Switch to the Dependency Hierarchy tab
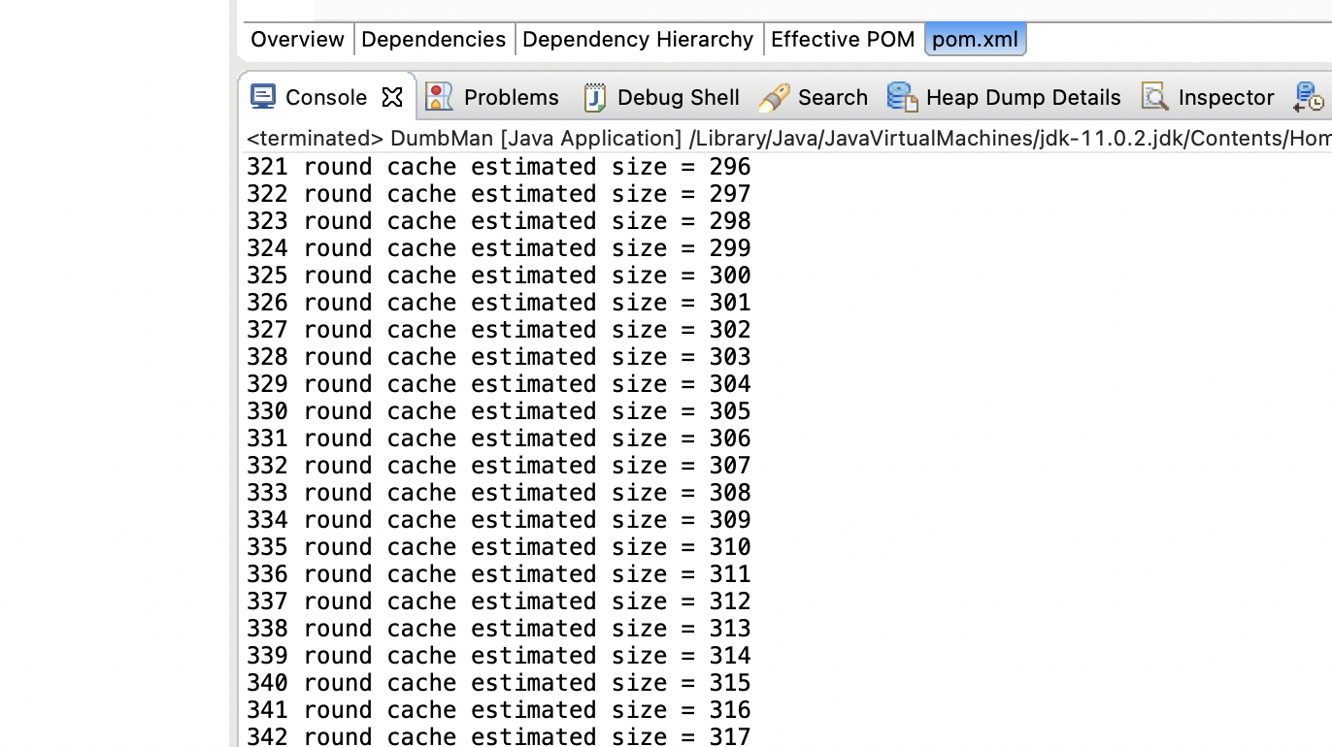The width and height of the screenshot is (1332, 747). coord(638,40)
